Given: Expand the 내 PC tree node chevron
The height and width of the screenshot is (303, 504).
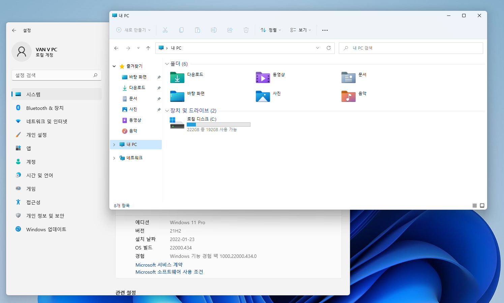Looking at the screenshot, I should (114, 145).
